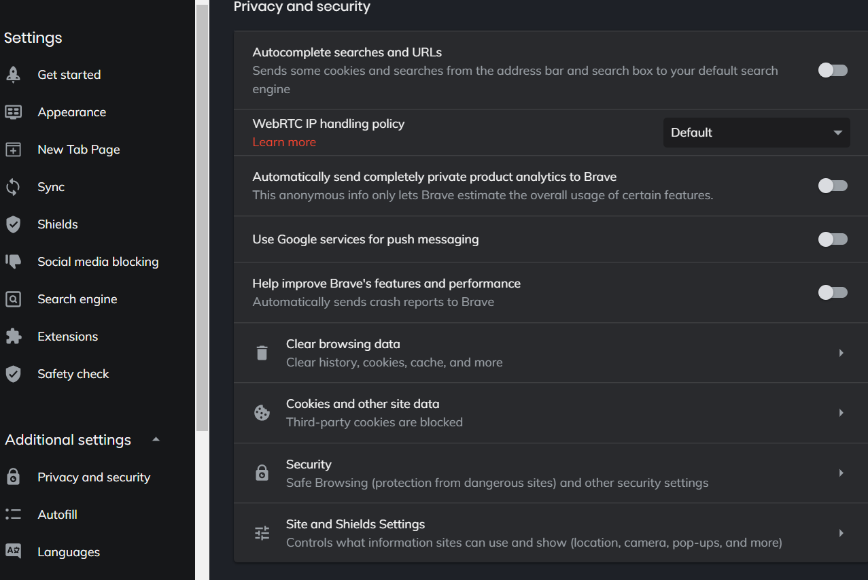Viewport: 868px width, 580px height.
Task: Click the Learn more link under WebRTC
Action: [x=284, y=142]
